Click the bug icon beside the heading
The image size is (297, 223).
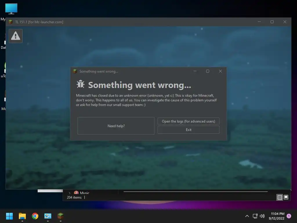point(81,84)
